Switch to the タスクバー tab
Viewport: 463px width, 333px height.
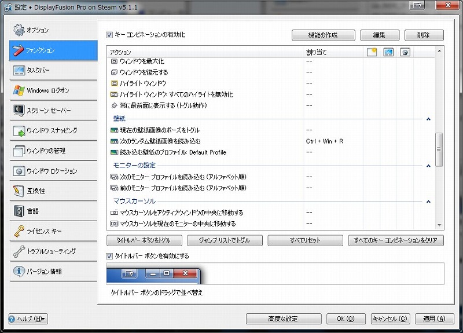coord(53,70)
